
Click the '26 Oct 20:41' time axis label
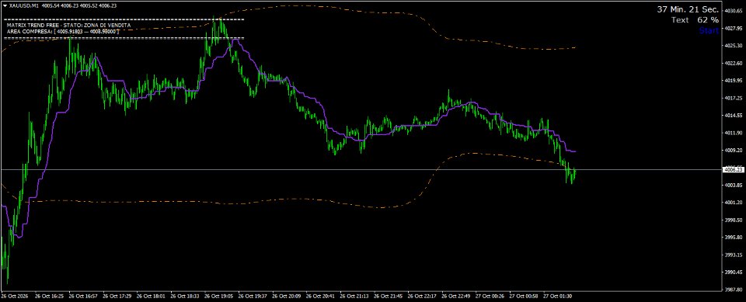[x=321, y=296]
